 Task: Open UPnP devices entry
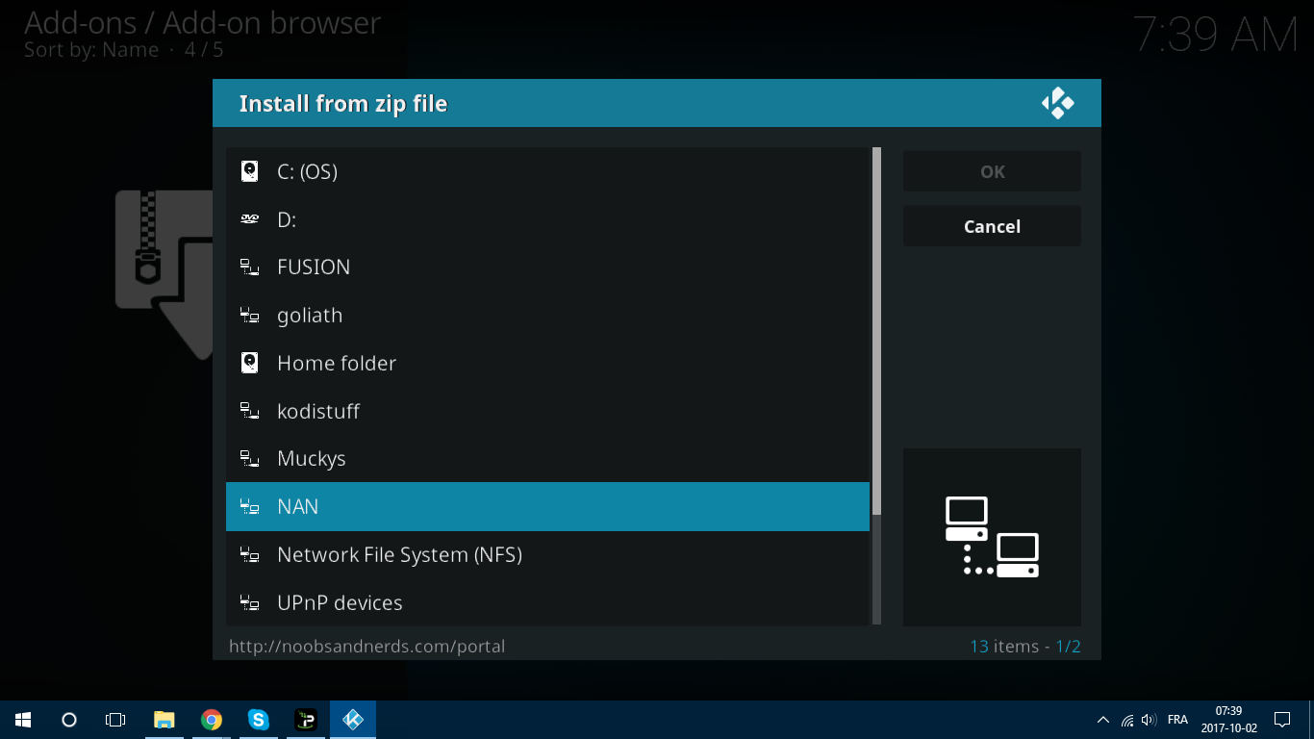tap(547, 602)
